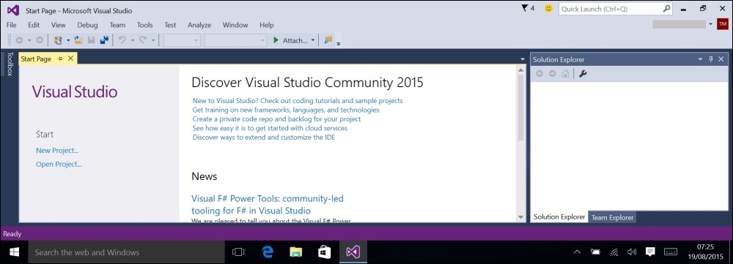Image resolution: width=733 pixels, height=264 pixels.
Task: Open the Tools menu
Action: click(145, 25)
